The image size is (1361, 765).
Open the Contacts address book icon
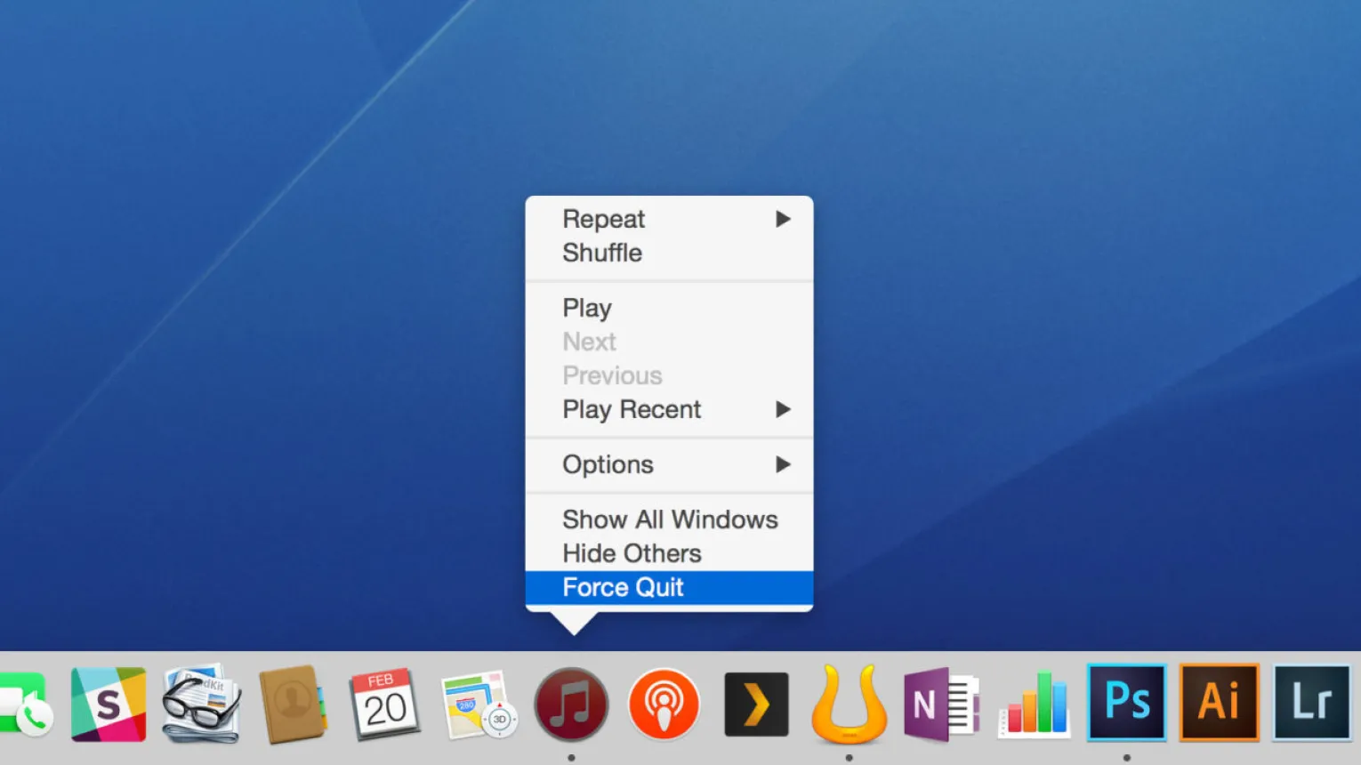point(294,704)
